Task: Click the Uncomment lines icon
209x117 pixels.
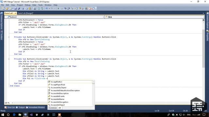Action: [x=42, y=9]
